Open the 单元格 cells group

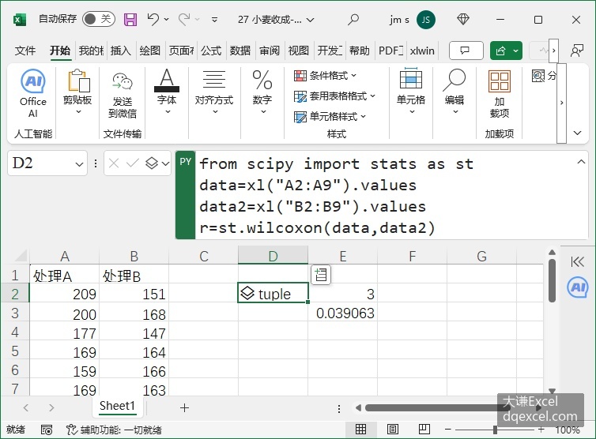pyautogui.click(x=411, y=92)
